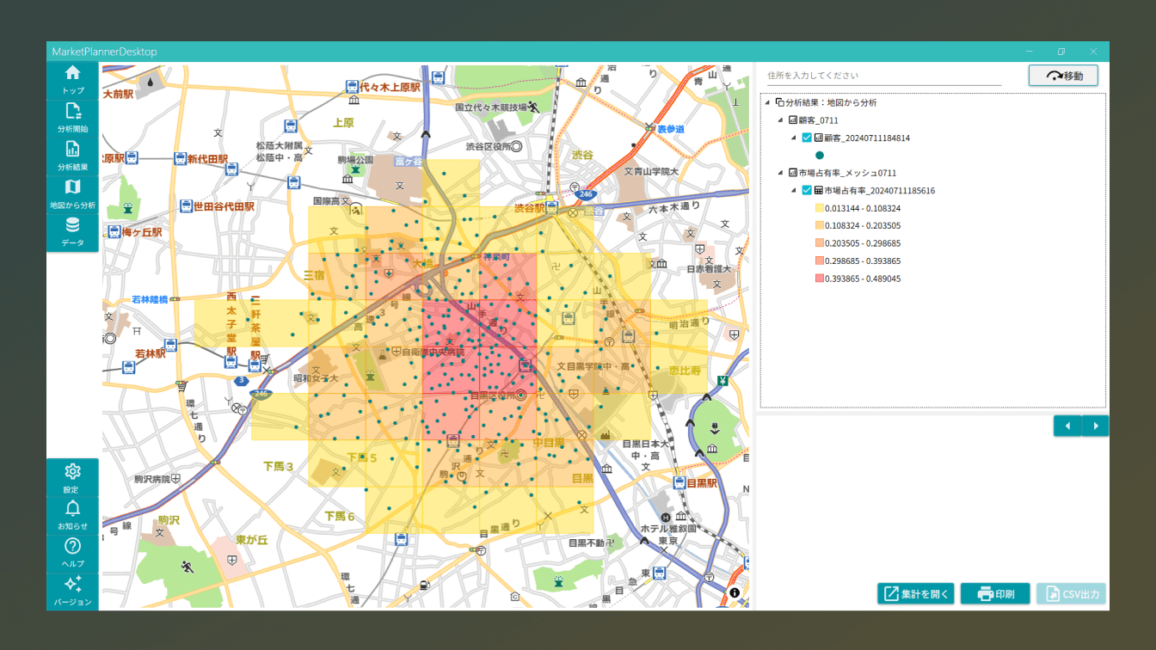Click the 印刷 print button
The image size is (1156, 650).
point(995,594)
